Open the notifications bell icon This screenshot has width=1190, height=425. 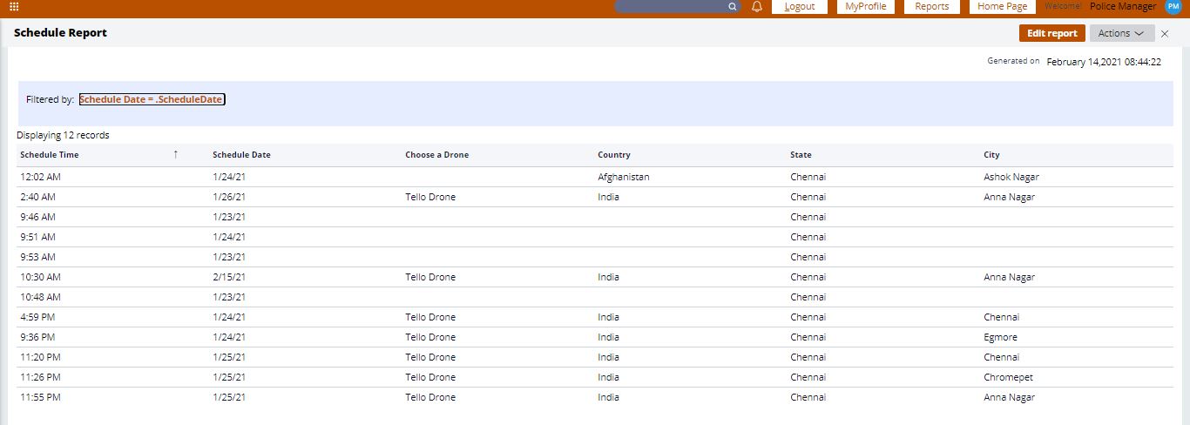pyautogui.click(x=757, y=6)
